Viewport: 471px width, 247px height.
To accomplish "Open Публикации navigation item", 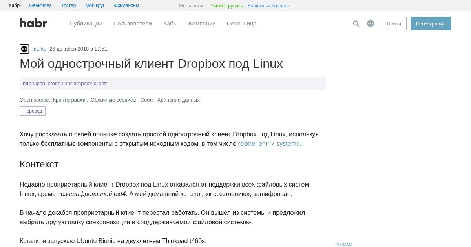I will click(86, 24).
